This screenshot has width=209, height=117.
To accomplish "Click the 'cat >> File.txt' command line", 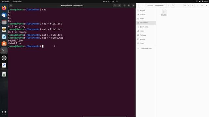I will (52, 35).
